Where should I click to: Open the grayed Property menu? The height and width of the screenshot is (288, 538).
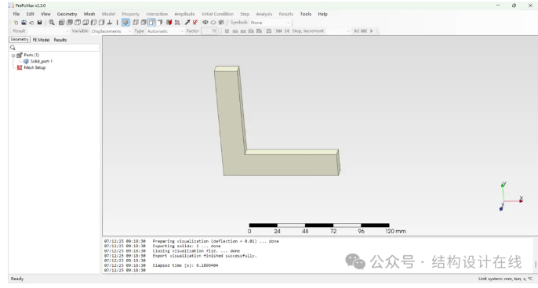(130, 14)
